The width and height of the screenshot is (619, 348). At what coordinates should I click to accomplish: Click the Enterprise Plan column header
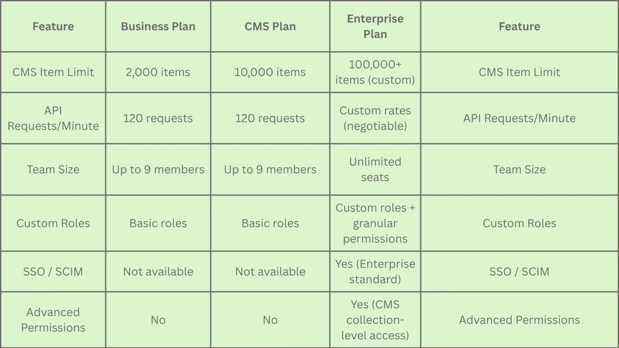click(375, 26)
